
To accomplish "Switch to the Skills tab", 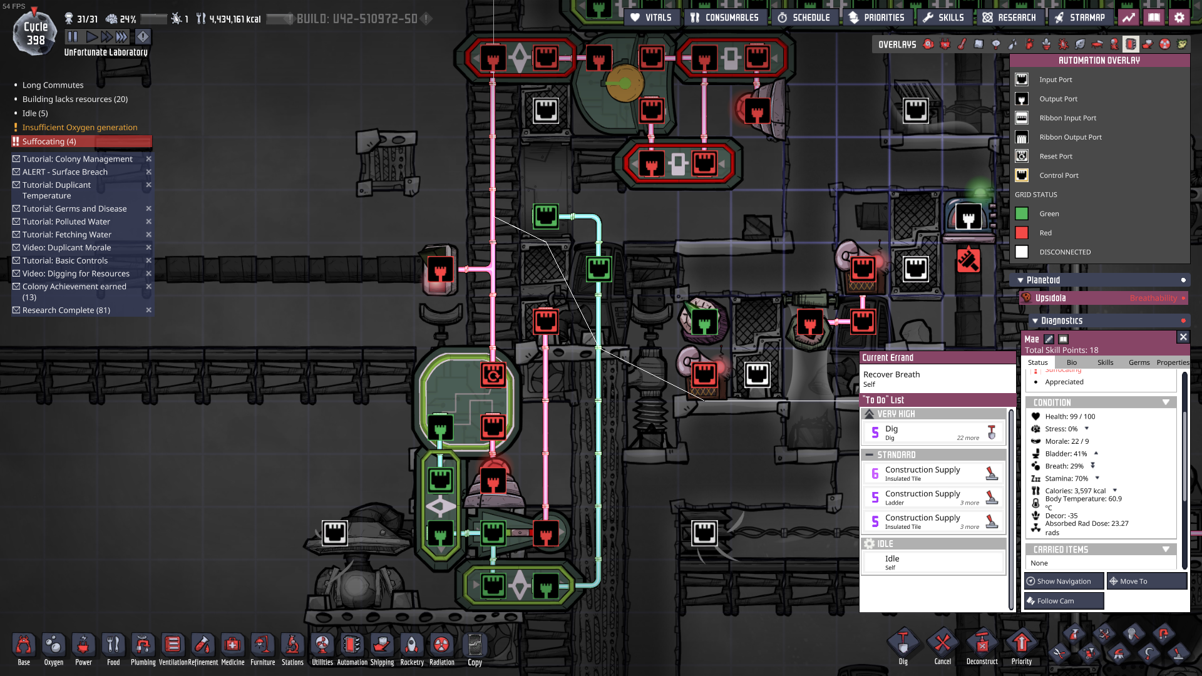I will coord(1105,362).
